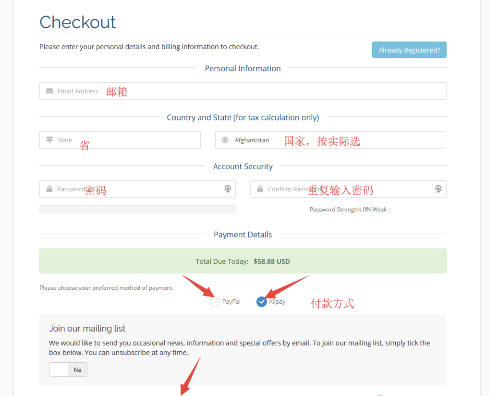
Task: Click the padlock icon in Confirm Password field
Action: coord(260,189)
